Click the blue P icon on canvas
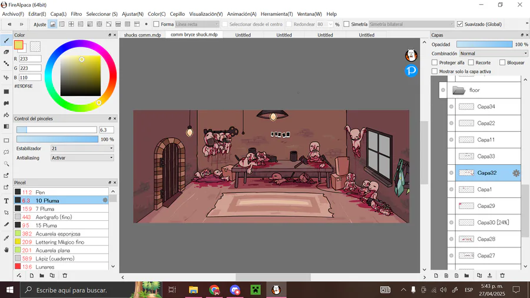 click(411, 71)
